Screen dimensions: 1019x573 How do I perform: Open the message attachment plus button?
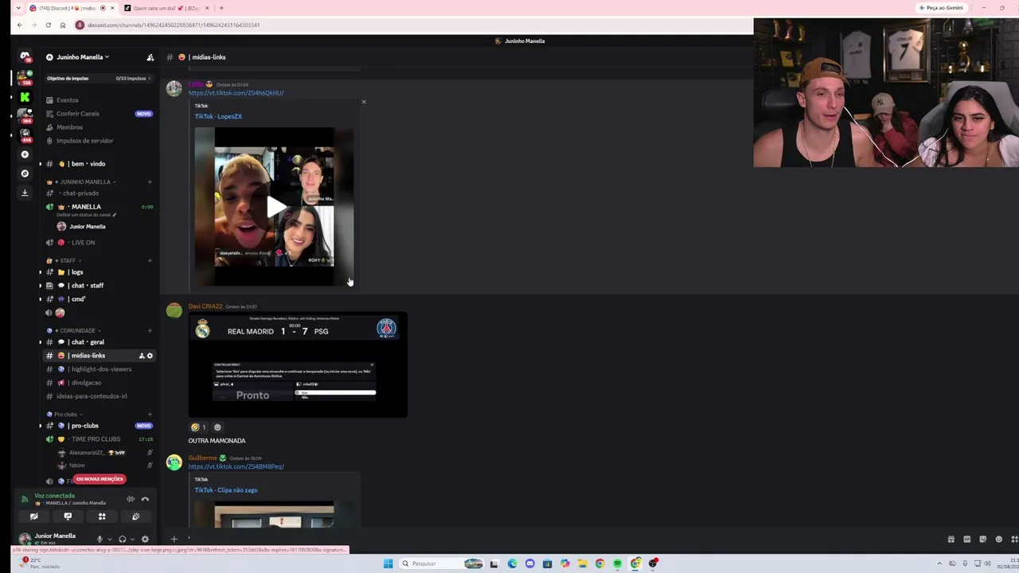(x=174, y=539)
